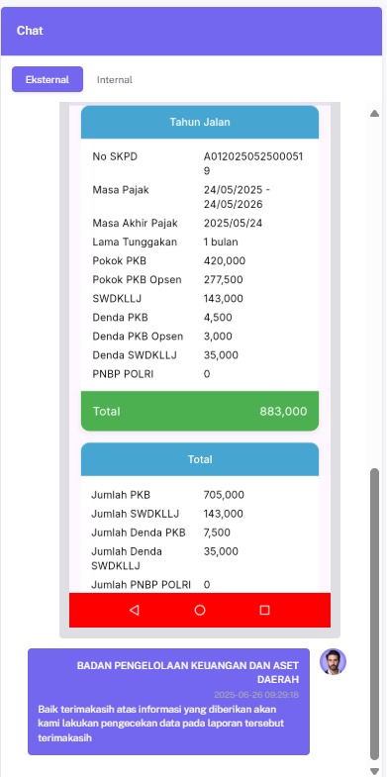
Task: Click the Masa Pajak date range value
Action: 237,197
